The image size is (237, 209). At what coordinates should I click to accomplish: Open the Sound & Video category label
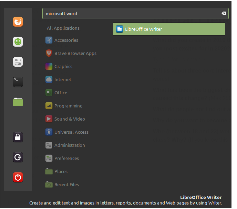(70, 119)
